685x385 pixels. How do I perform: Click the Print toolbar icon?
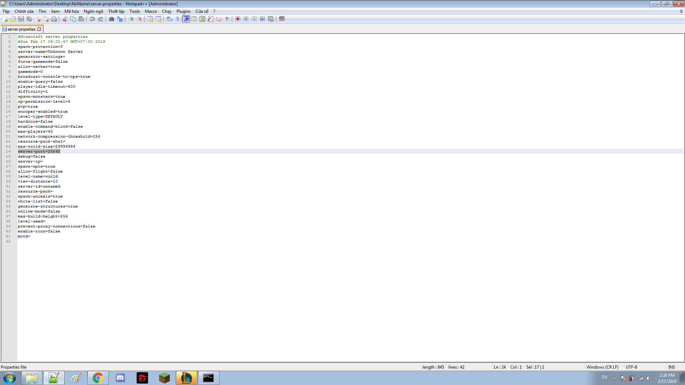(x=54, y=19)
